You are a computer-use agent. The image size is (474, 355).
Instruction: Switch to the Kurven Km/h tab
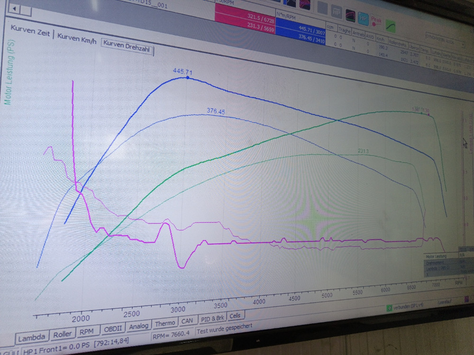pos(76,38)
